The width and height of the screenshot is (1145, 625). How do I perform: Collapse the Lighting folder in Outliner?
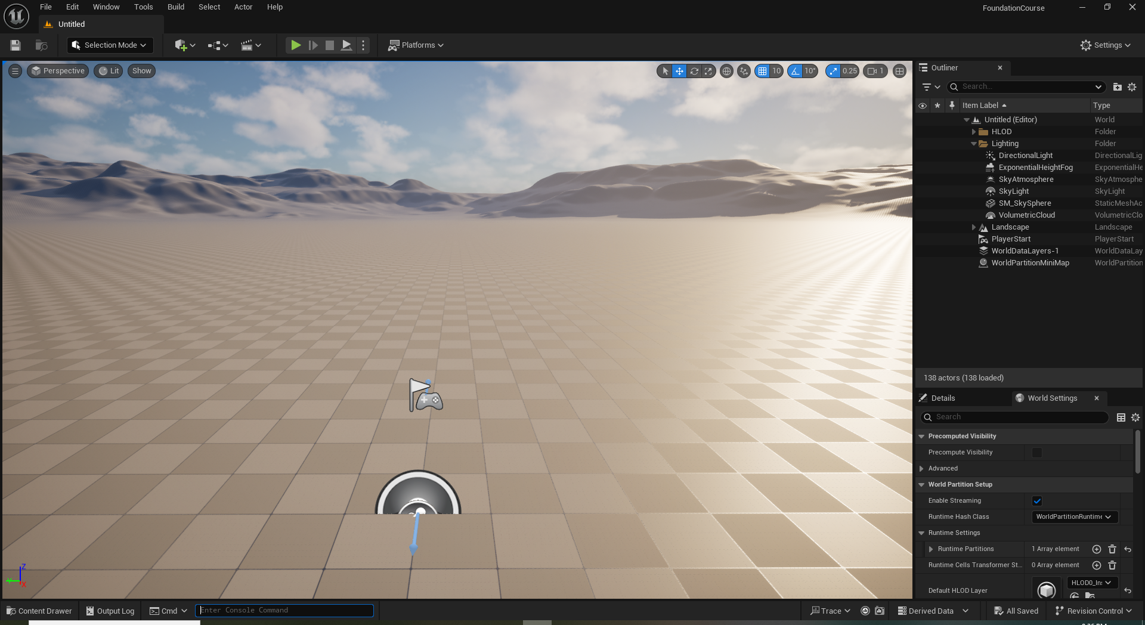coord(974,144)
